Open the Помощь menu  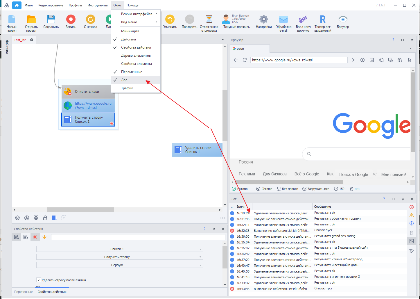coord(132,5)
